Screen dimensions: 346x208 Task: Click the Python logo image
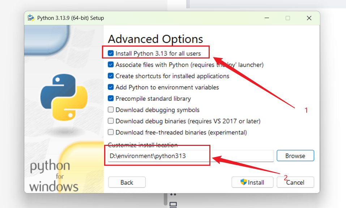(x=64, y=97)
